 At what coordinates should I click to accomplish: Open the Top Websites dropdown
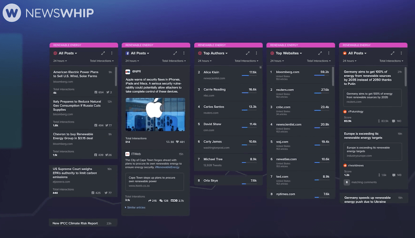289,53
